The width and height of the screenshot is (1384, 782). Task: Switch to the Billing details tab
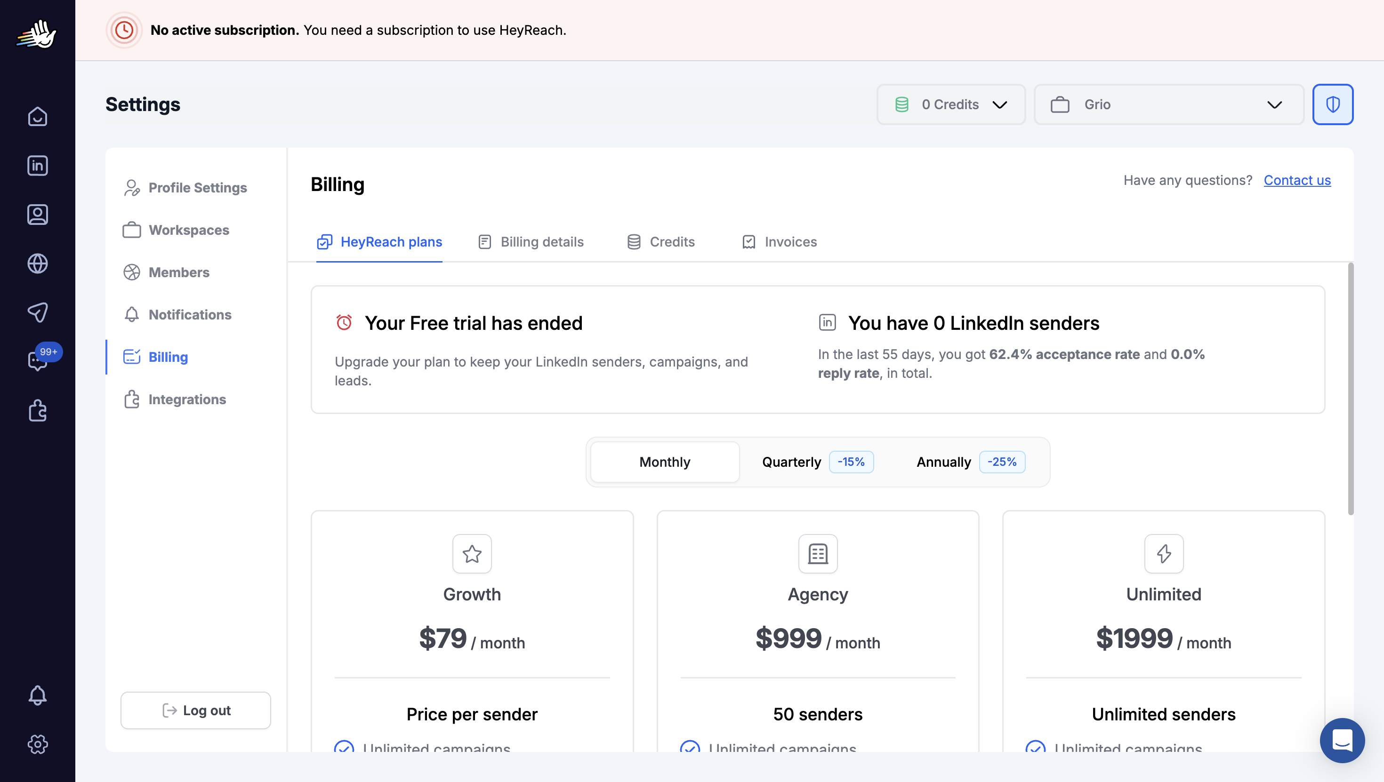pyautogui.click(x=531, y=242)
